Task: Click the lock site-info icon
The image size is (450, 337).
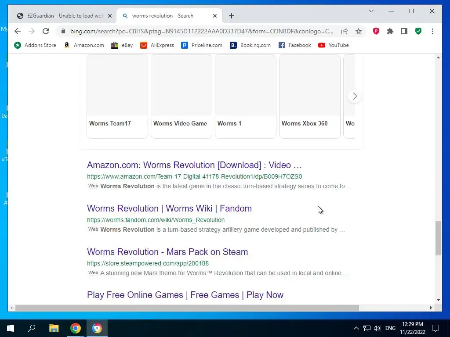Action: [63, 31]
